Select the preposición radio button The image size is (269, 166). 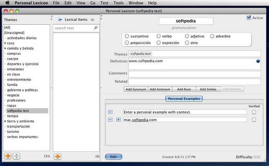127,42
